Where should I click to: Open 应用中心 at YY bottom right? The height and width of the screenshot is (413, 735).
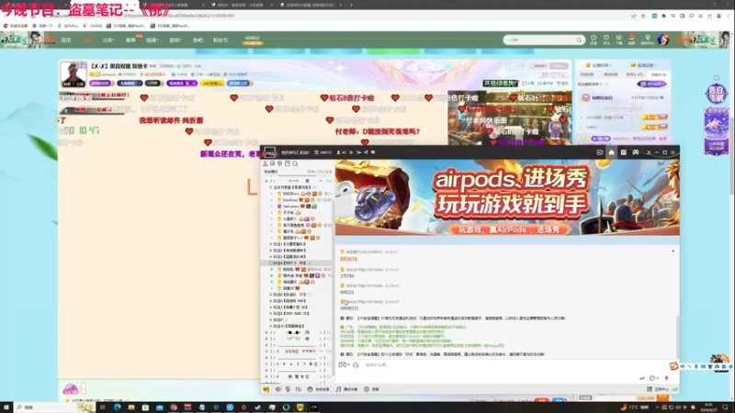pyautogui.click(x=658, y=389)
